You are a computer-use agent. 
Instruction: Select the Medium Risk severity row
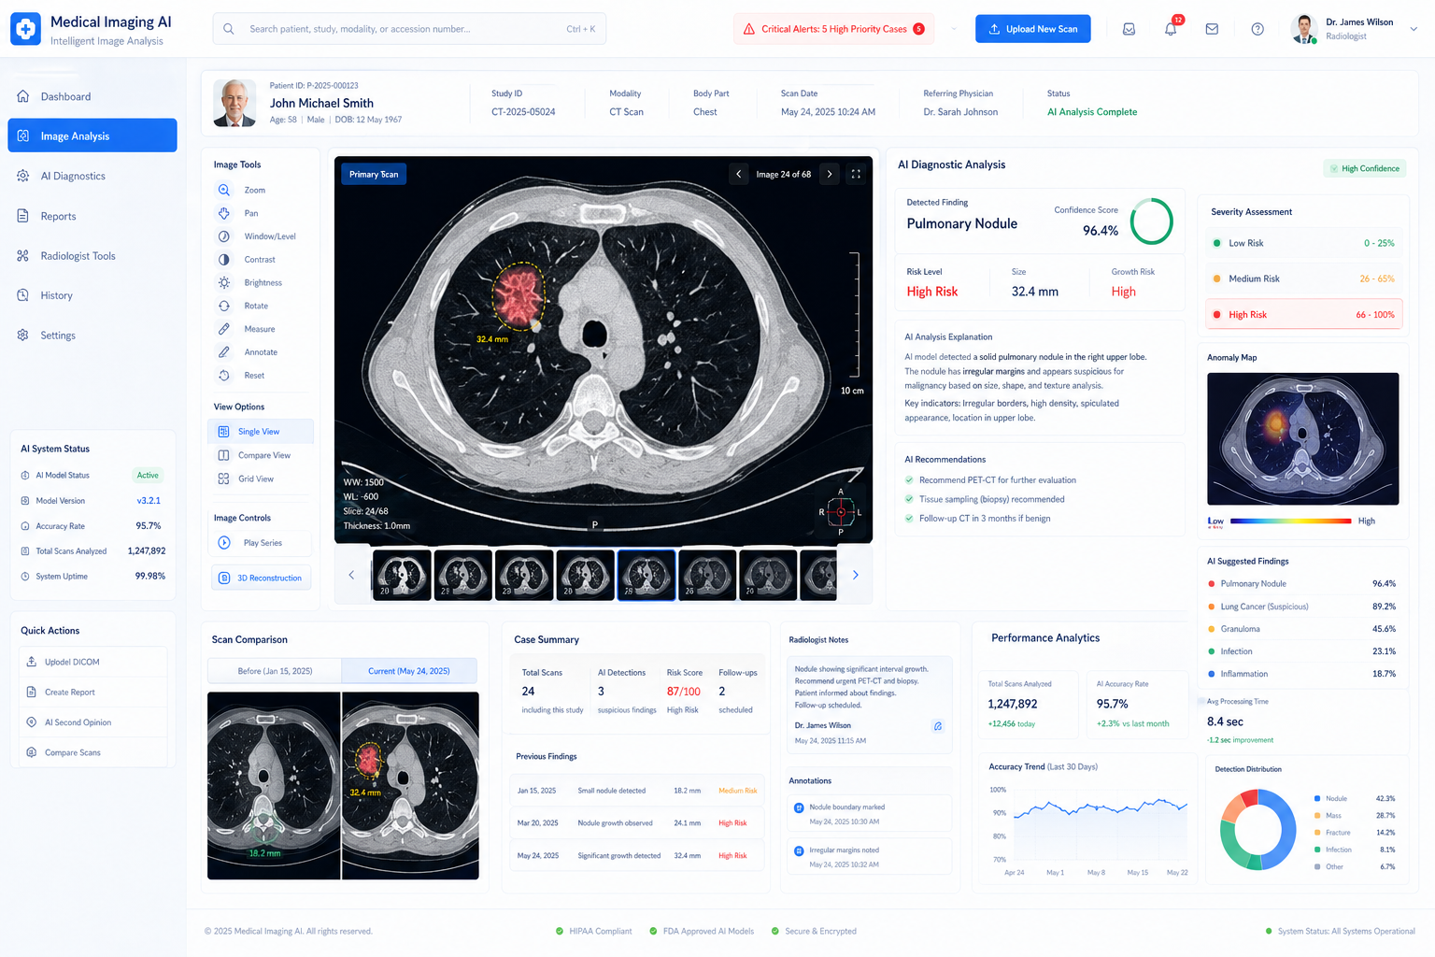coord(1304,279)
